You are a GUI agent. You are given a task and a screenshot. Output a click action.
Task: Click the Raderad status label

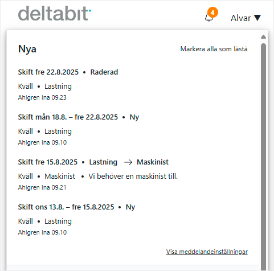104,72
